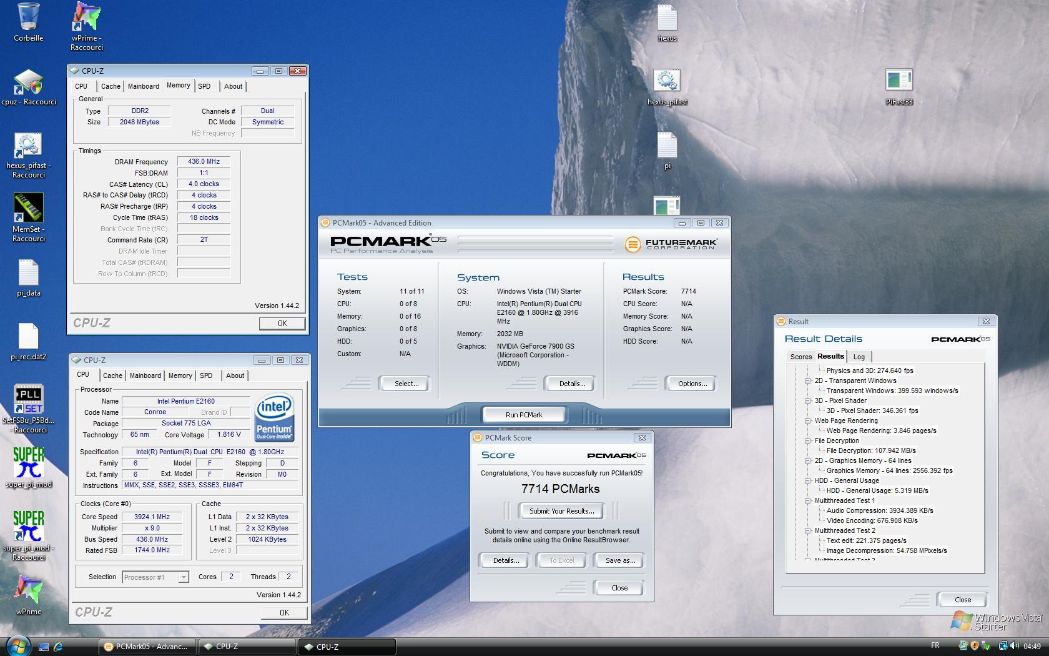This screenshot has height=656, width=1049.
Task: Collapse the Multithreaded Test 2 node
Action: [x=807, y=530]
